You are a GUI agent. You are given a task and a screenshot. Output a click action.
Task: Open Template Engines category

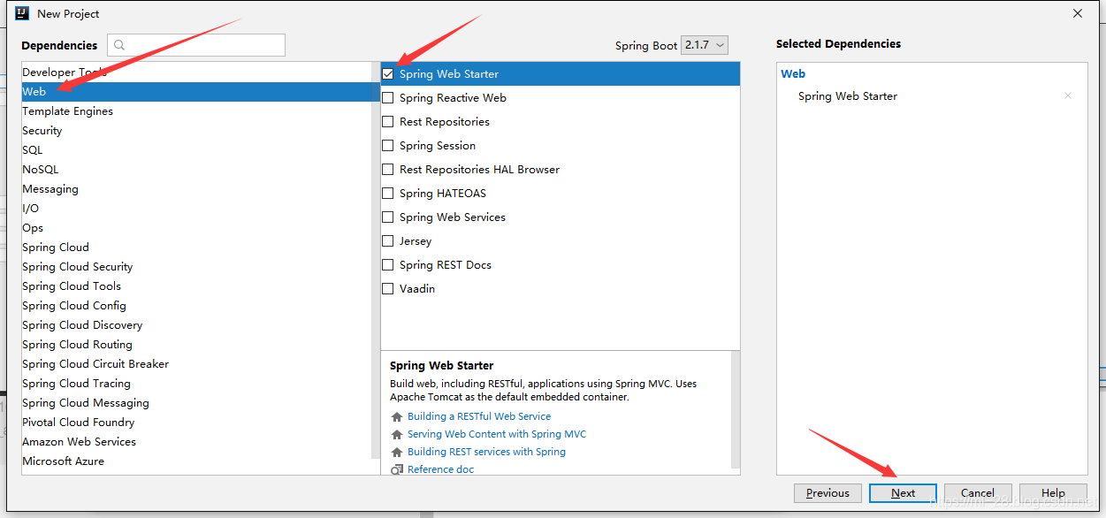(x=197, y=111)
